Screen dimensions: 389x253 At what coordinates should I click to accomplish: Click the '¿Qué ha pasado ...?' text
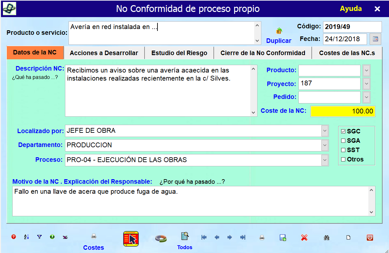pos(35,77)
